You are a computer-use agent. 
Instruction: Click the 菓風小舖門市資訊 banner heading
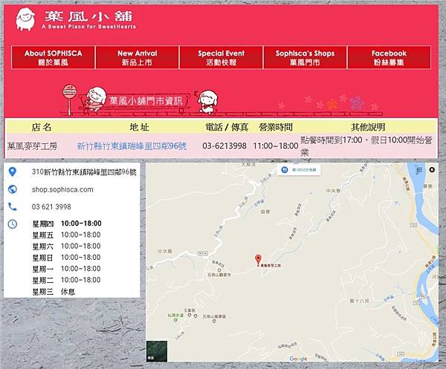click(x=146, y=100)
